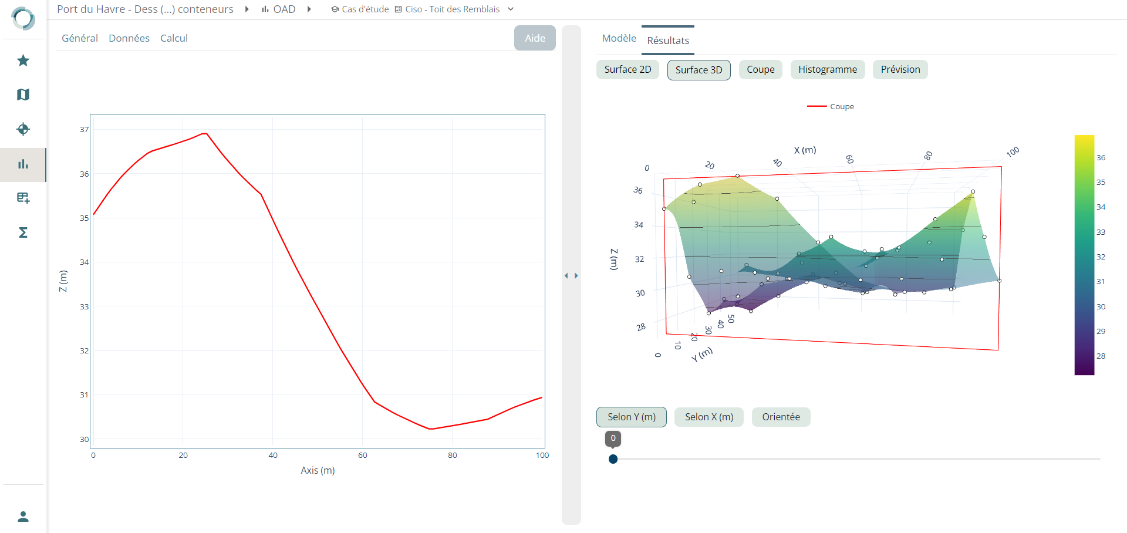
Task: Open the favorites star icon
Action: pos(23,60)
